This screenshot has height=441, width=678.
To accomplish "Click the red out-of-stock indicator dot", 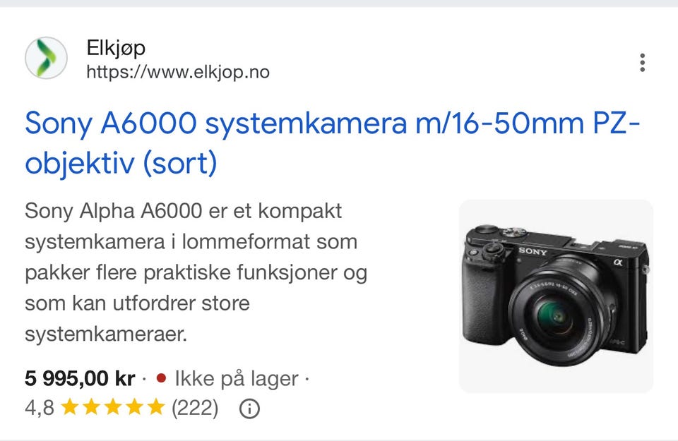I will (x=161, y=378).
